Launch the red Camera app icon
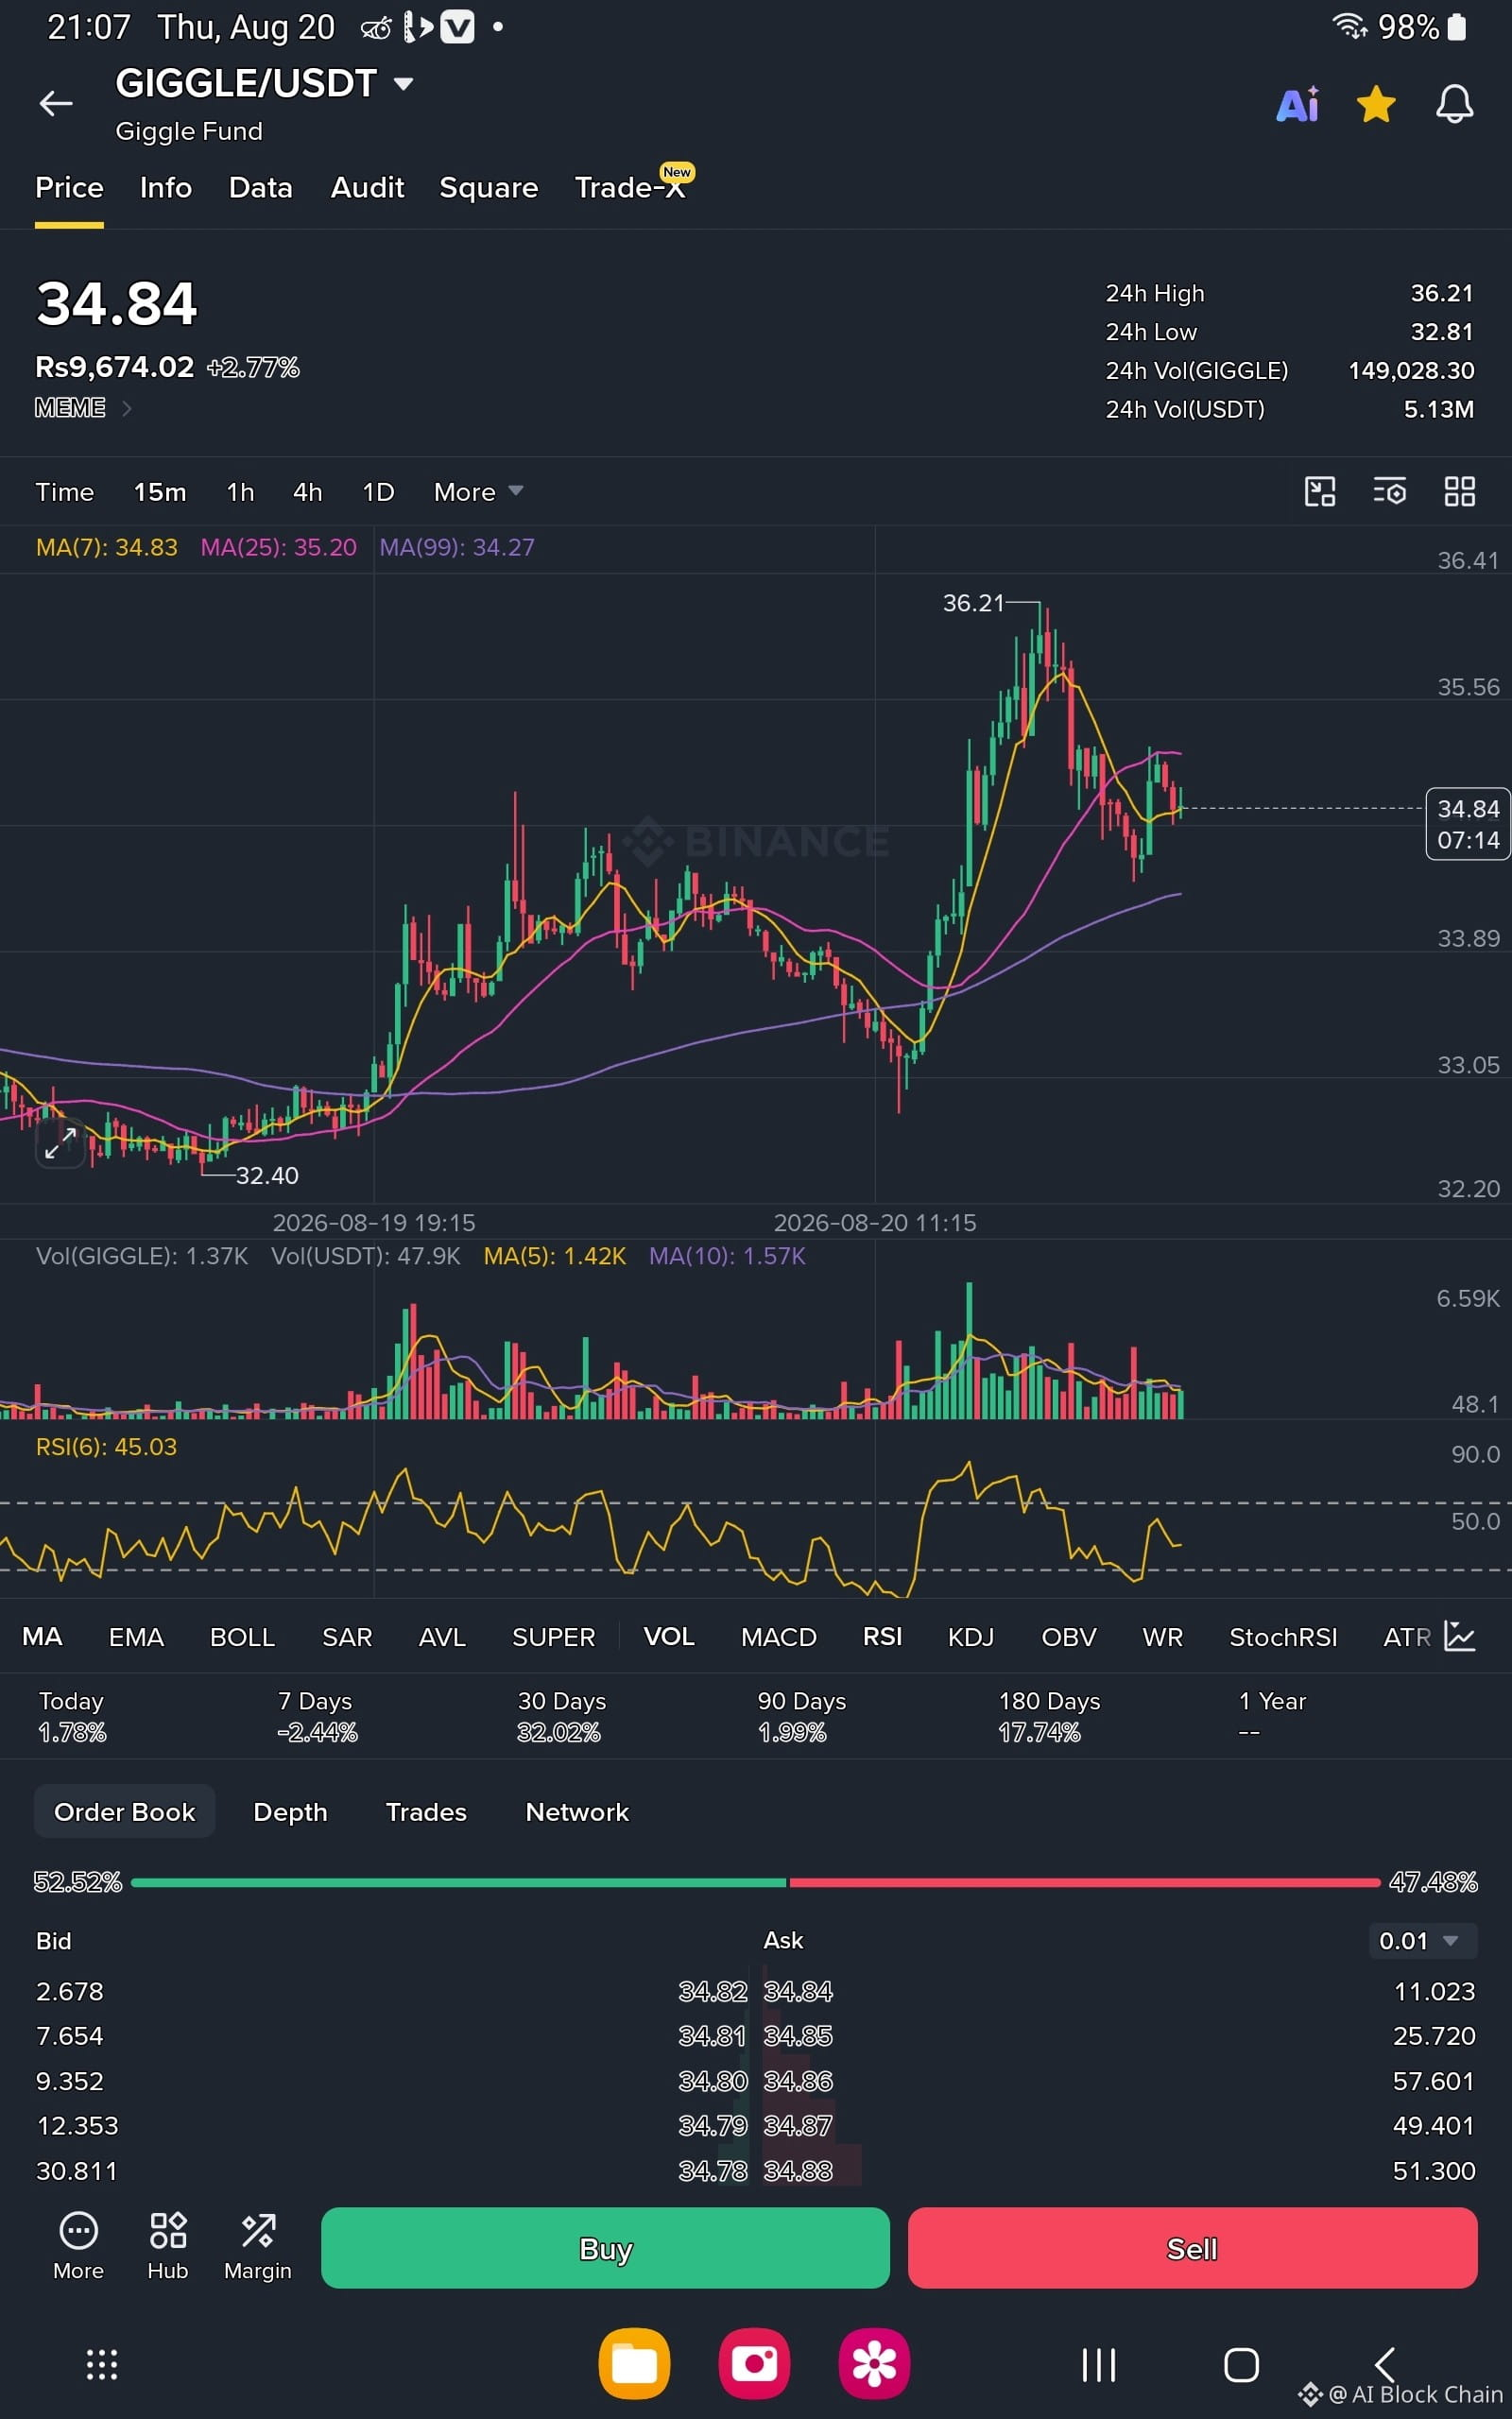 click(754, 2364)
